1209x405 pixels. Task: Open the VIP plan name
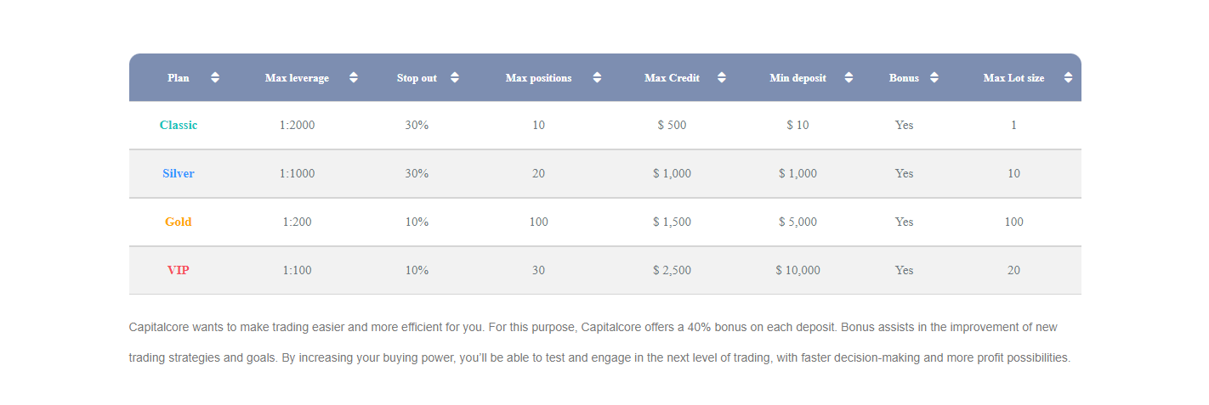click(x=179, y=270)
